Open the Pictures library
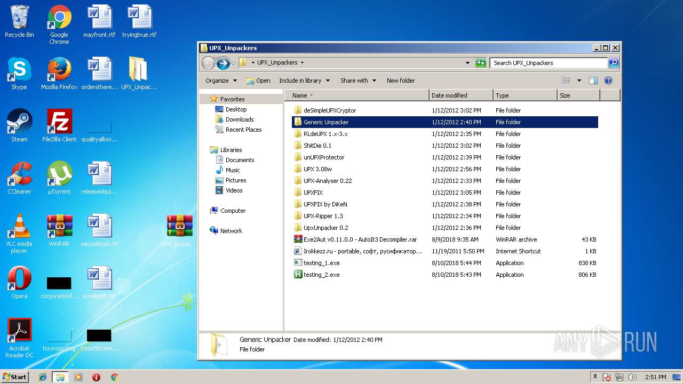 pos(236,180)
